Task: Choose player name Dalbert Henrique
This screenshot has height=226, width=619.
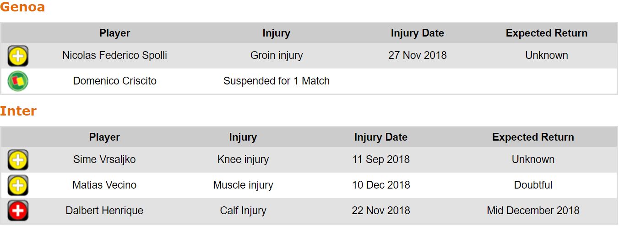Action: click(104, 211)
